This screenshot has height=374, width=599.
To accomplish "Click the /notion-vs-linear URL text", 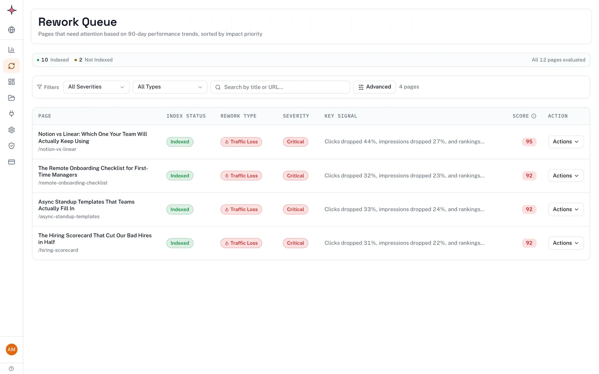I will [x=57, y=149].
